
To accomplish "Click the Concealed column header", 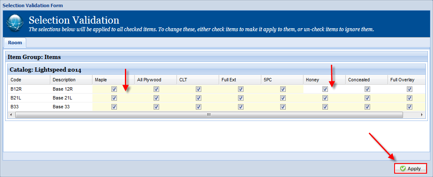I will pyautogui.click(x=366, y=80).
